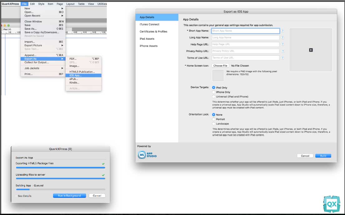Open the Item menu
The image size is (345, 215).
tap(50, 4)
